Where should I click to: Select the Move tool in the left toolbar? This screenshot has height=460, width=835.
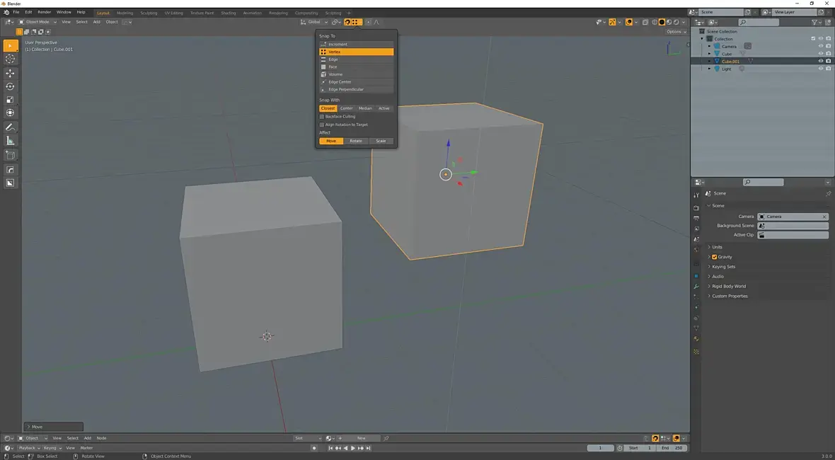(x=10, y=73)
